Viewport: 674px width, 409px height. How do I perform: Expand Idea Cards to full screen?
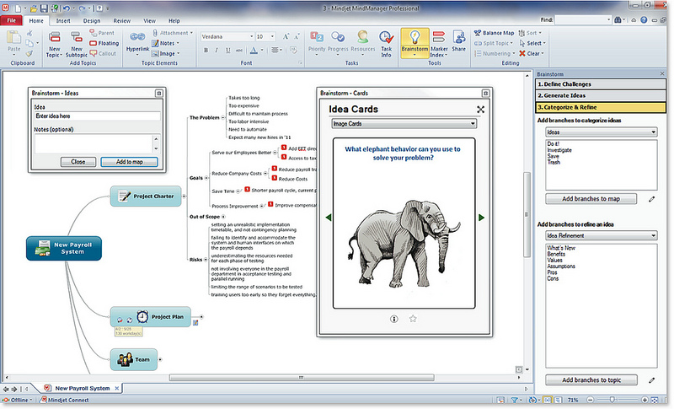pos(480,110)
